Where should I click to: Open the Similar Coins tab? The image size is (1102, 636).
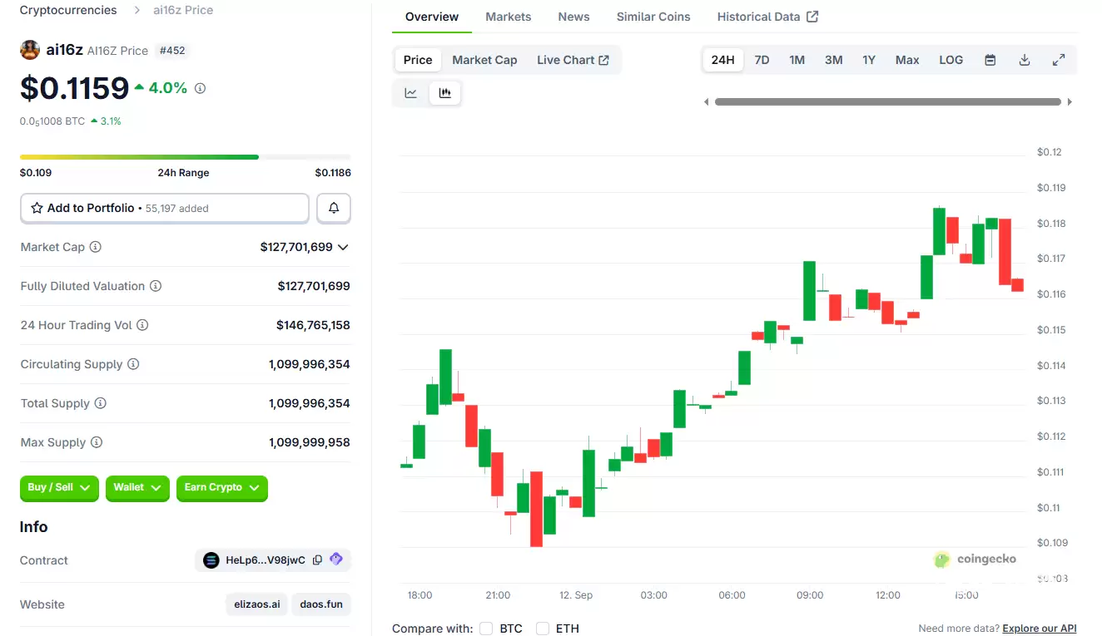[653, 17]
